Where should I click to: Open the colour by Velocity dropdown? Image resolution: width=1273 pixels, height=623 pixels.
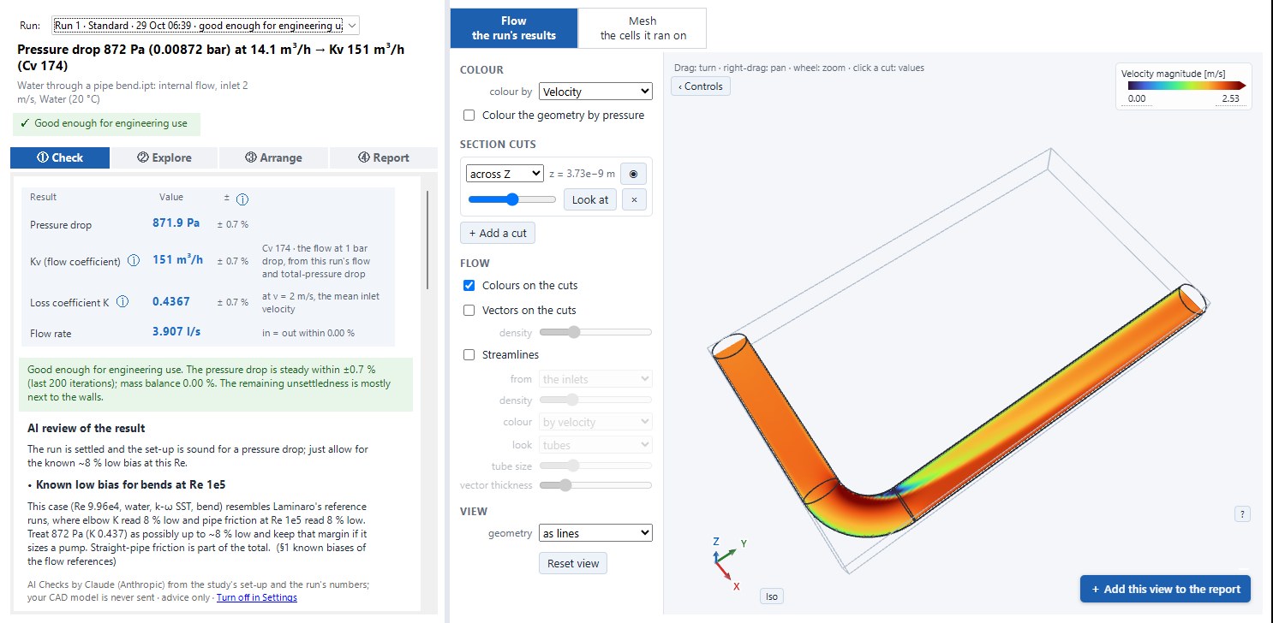click(595, 92)
